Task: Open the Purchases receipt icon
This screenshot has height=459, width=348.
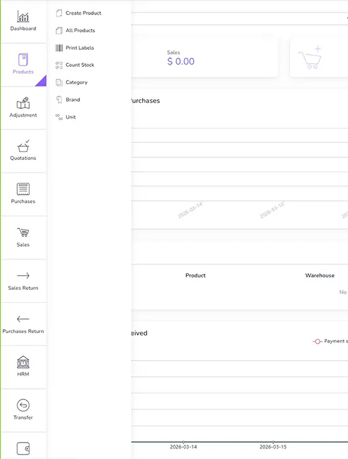Action: pyautogui.click(x=23, y=189)
